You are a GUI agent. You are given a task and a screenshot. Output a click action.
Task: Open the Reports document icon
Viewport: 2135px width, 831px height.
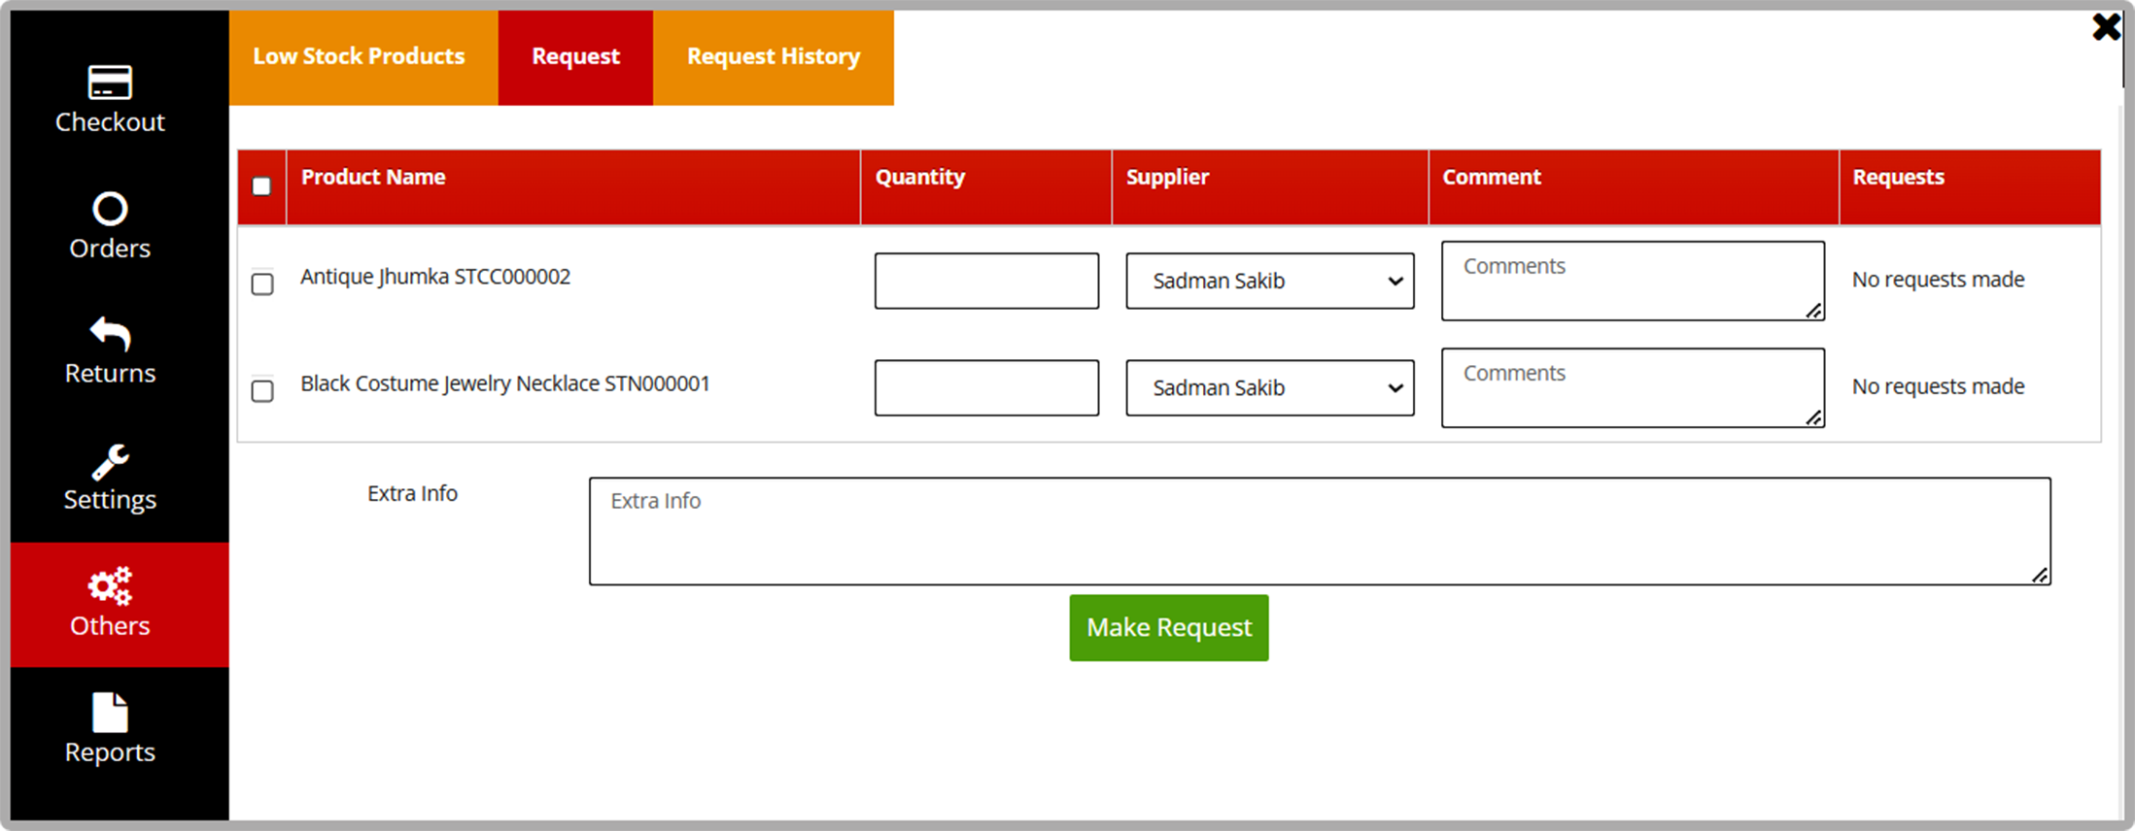[110, 713]
